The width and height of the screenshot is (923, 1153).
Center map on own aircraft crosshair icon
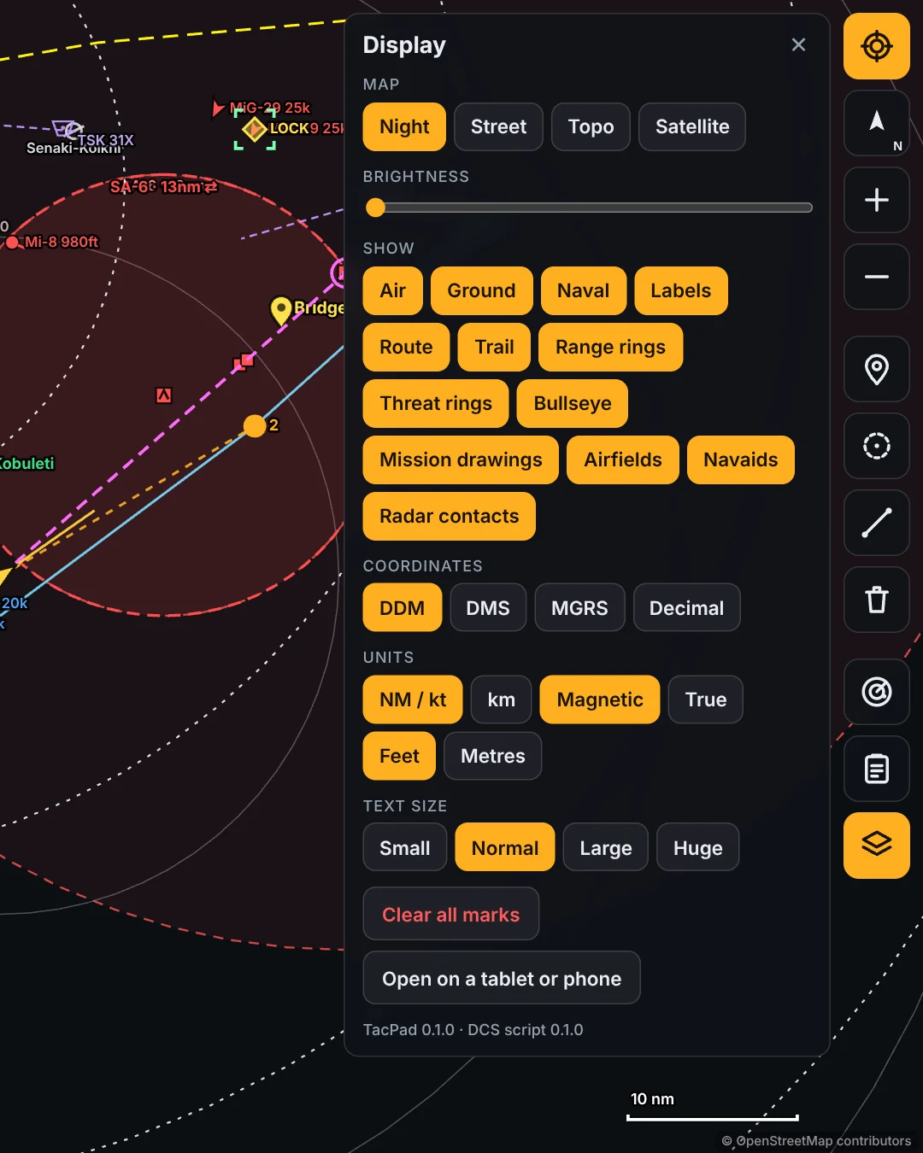pyautogui.click(x=877, y=46)
